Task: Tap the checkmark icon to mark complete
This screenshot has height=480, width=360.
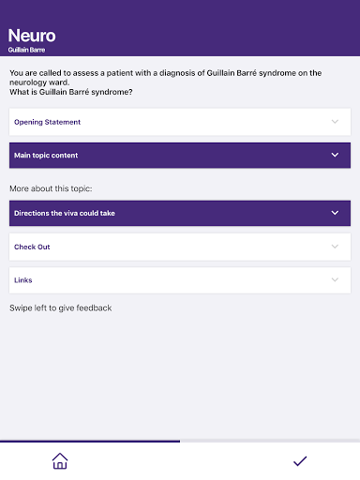Action: point(300,461)
